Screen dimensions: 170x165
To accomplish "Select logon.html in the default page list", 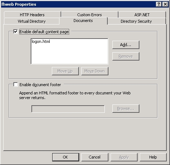I will point(41,41).
